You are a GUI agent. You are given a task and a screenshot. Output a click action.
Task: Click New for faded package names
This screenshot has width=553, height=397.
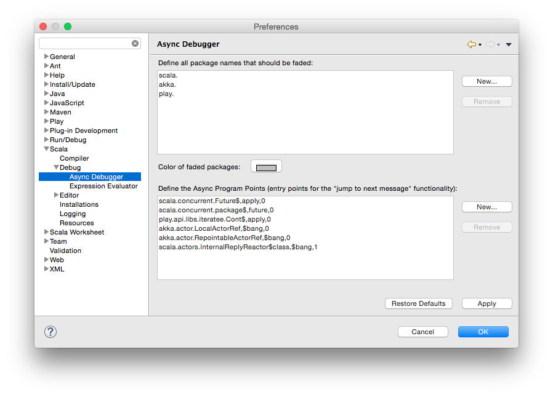(486, 81)
